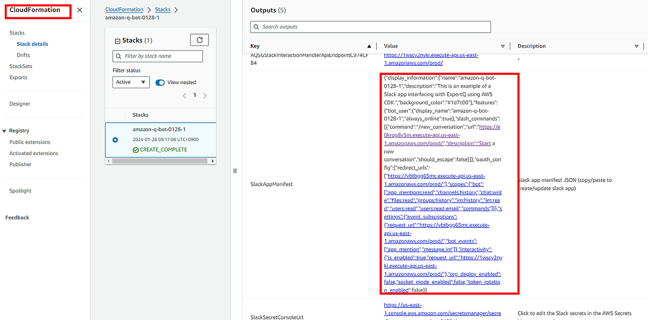648x320 pixels.
Task: Click the scrollbar right arrow in stacks list
Action: click(x=213, y=161)
